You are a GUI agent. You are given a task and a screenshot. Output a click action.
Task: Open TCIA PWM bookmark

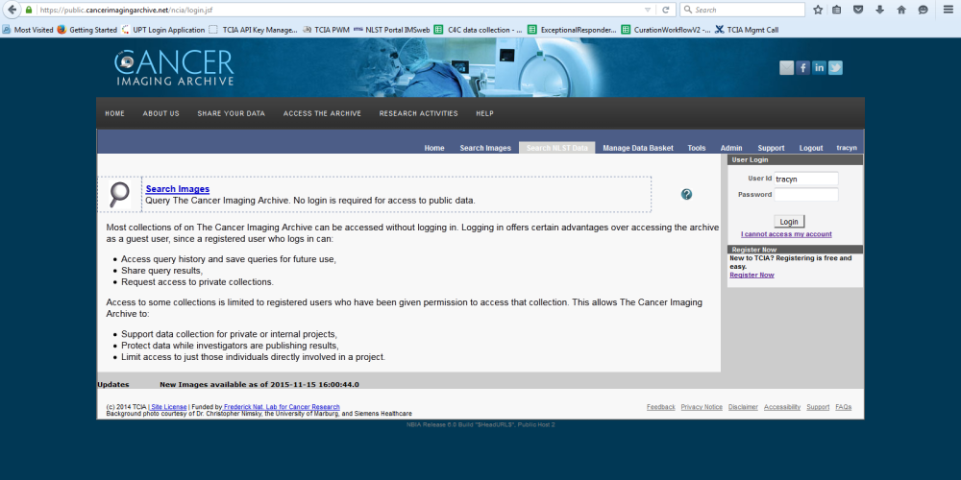[327, 30]
